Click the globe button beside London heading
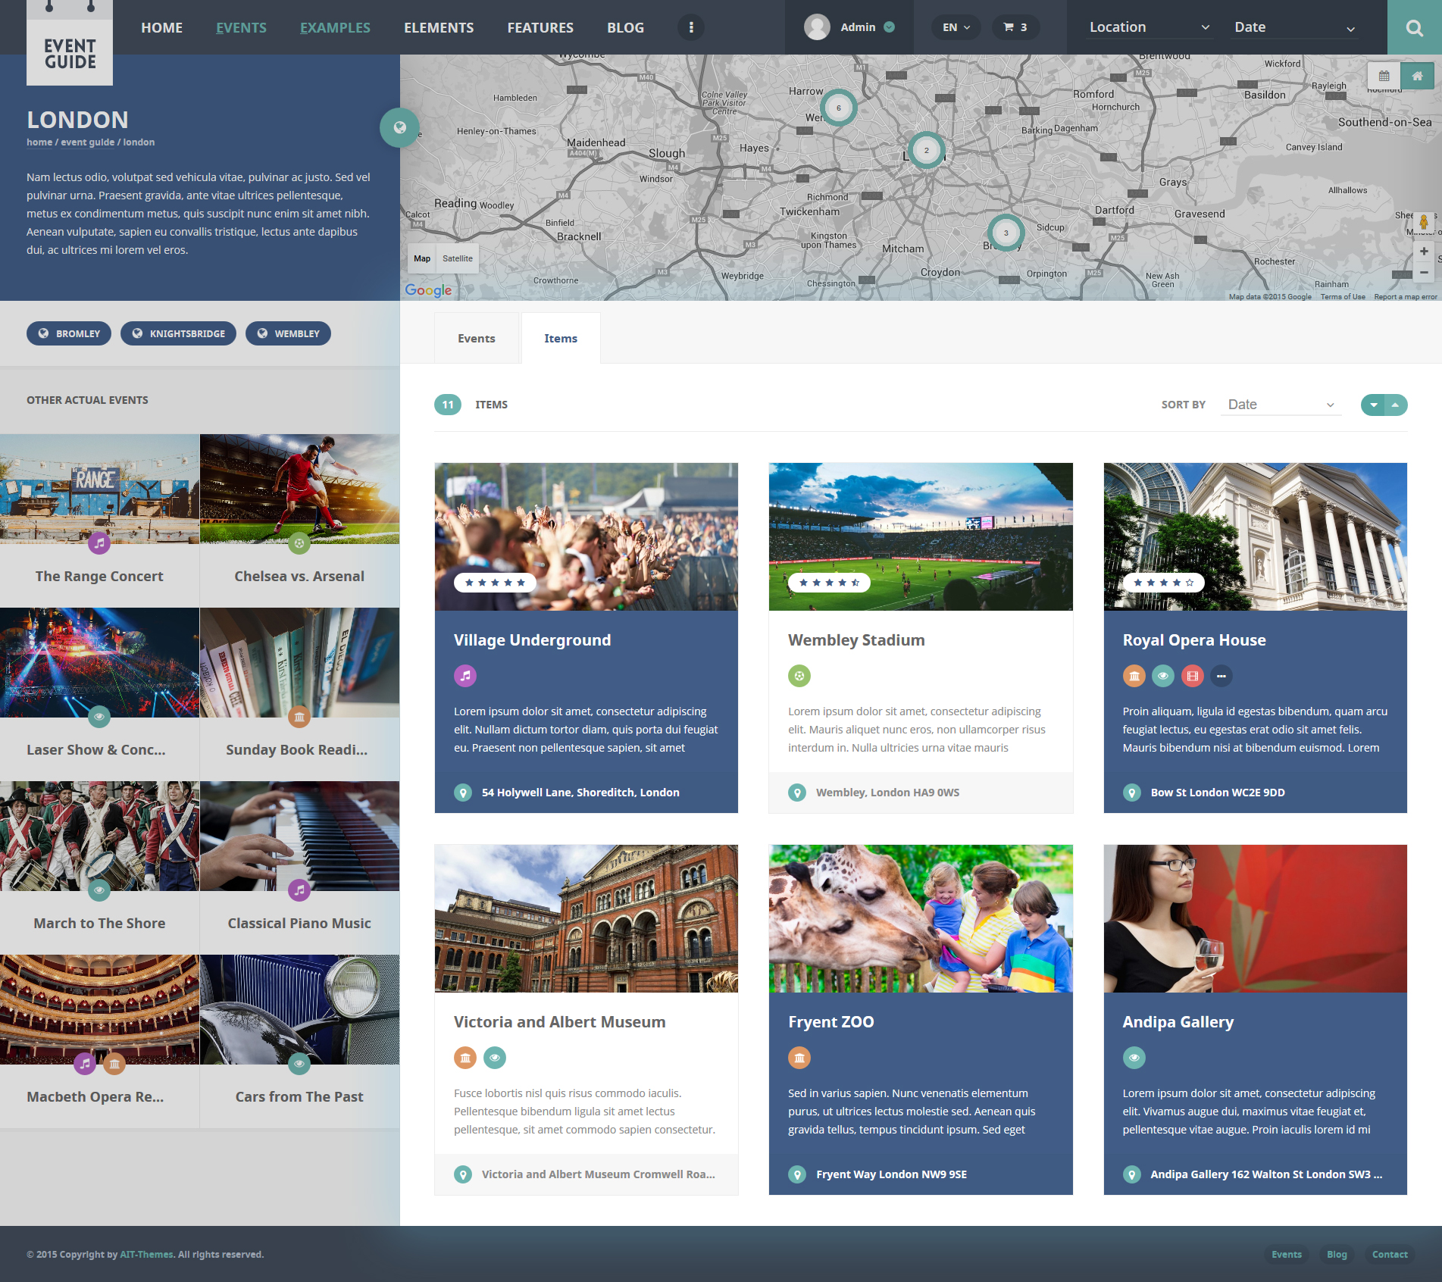This screenshot has height=1282, width=1442. (399, 127)
